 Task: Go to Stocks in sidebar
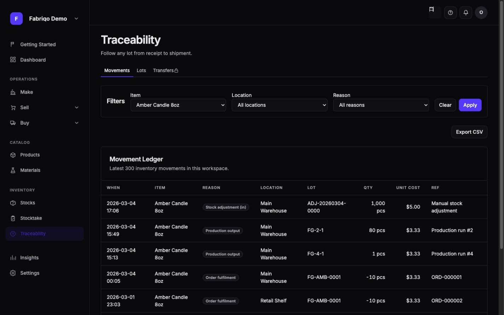[45, 203]
